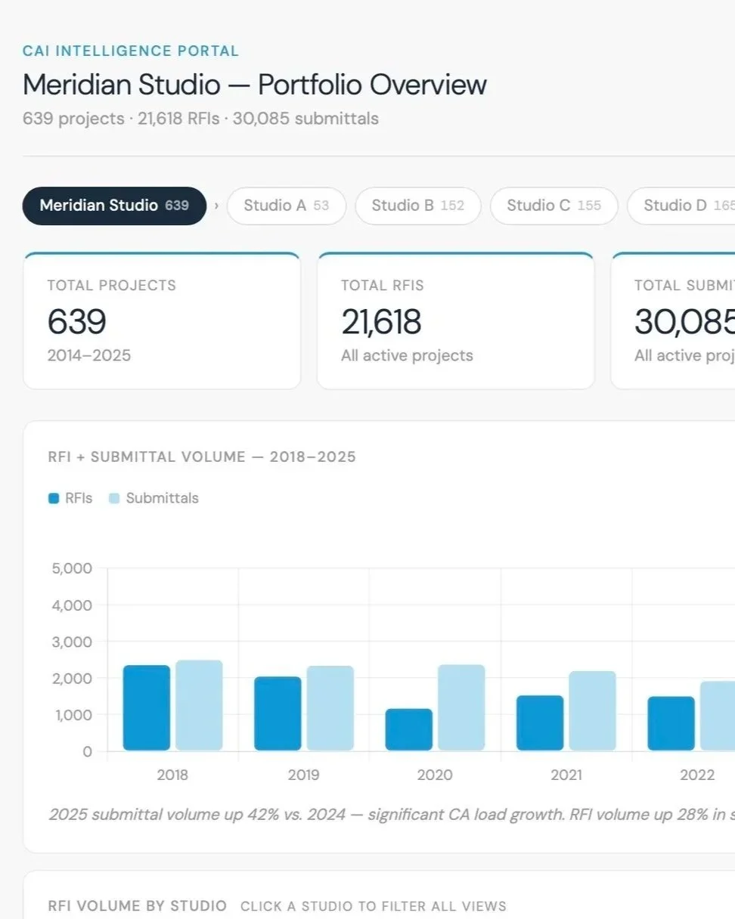Filter by Studio B pill
Image resolution: width=735 pixels, height=919 pixels.
[417, 206]
